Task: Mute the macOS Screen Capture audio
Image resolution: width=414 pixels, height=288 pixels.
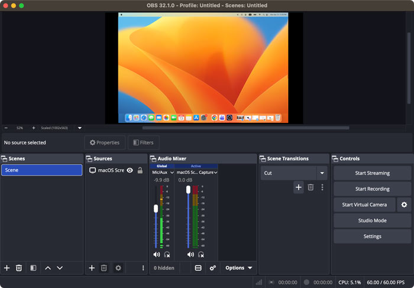Action: click(190, 254)
